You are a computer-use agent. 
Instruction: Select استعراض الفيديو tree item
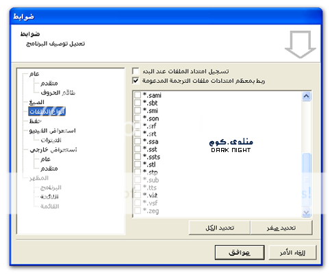[53, 131]
